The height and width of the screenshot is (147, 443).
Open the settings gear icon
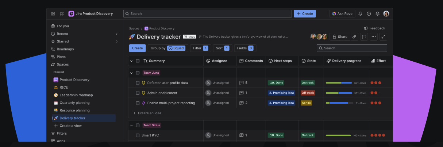[378, 14]
